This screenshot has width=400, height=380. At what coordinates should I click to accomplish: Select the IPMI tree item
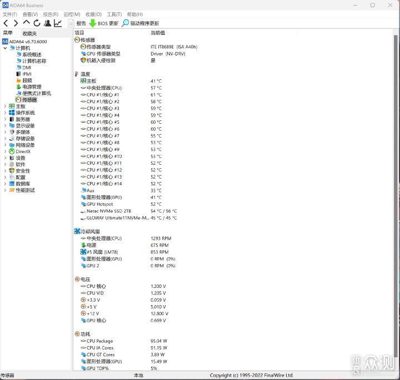click(x=24, y=74)
